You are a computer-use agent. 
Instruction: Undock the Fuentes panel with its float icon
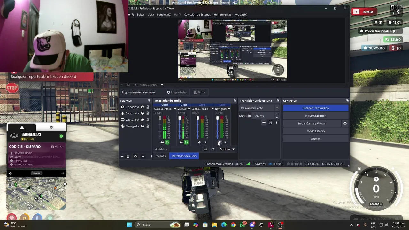149,101
